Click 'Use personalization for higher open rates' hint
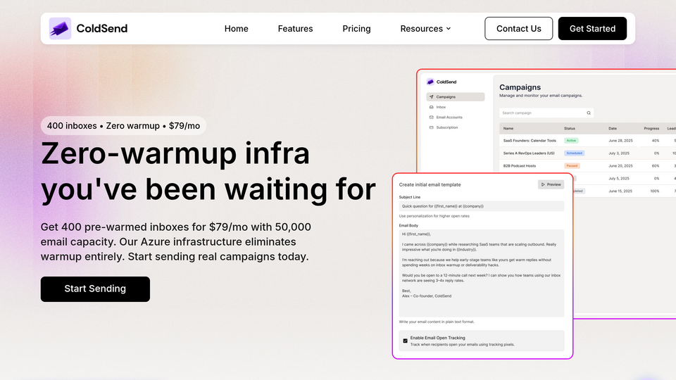Image resolution: width=676 pixels, height=380 pixels. pyautogui.click(x=434, y=216)
